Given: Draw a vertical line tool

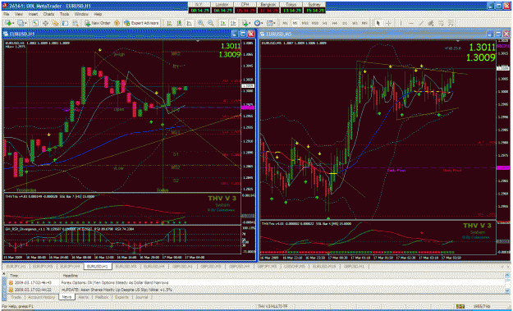Looking at the screenshot, I should point(401,23).
